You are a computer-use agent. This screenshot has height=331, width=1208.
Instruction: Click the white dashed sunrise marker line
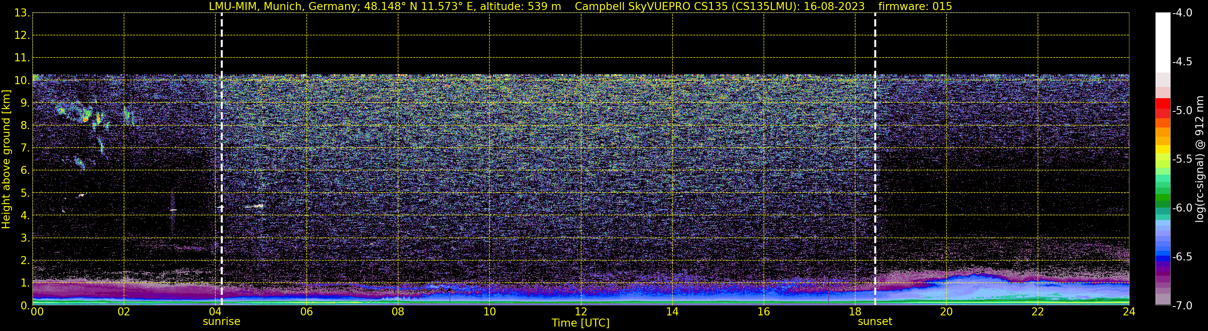pos(221,159)
